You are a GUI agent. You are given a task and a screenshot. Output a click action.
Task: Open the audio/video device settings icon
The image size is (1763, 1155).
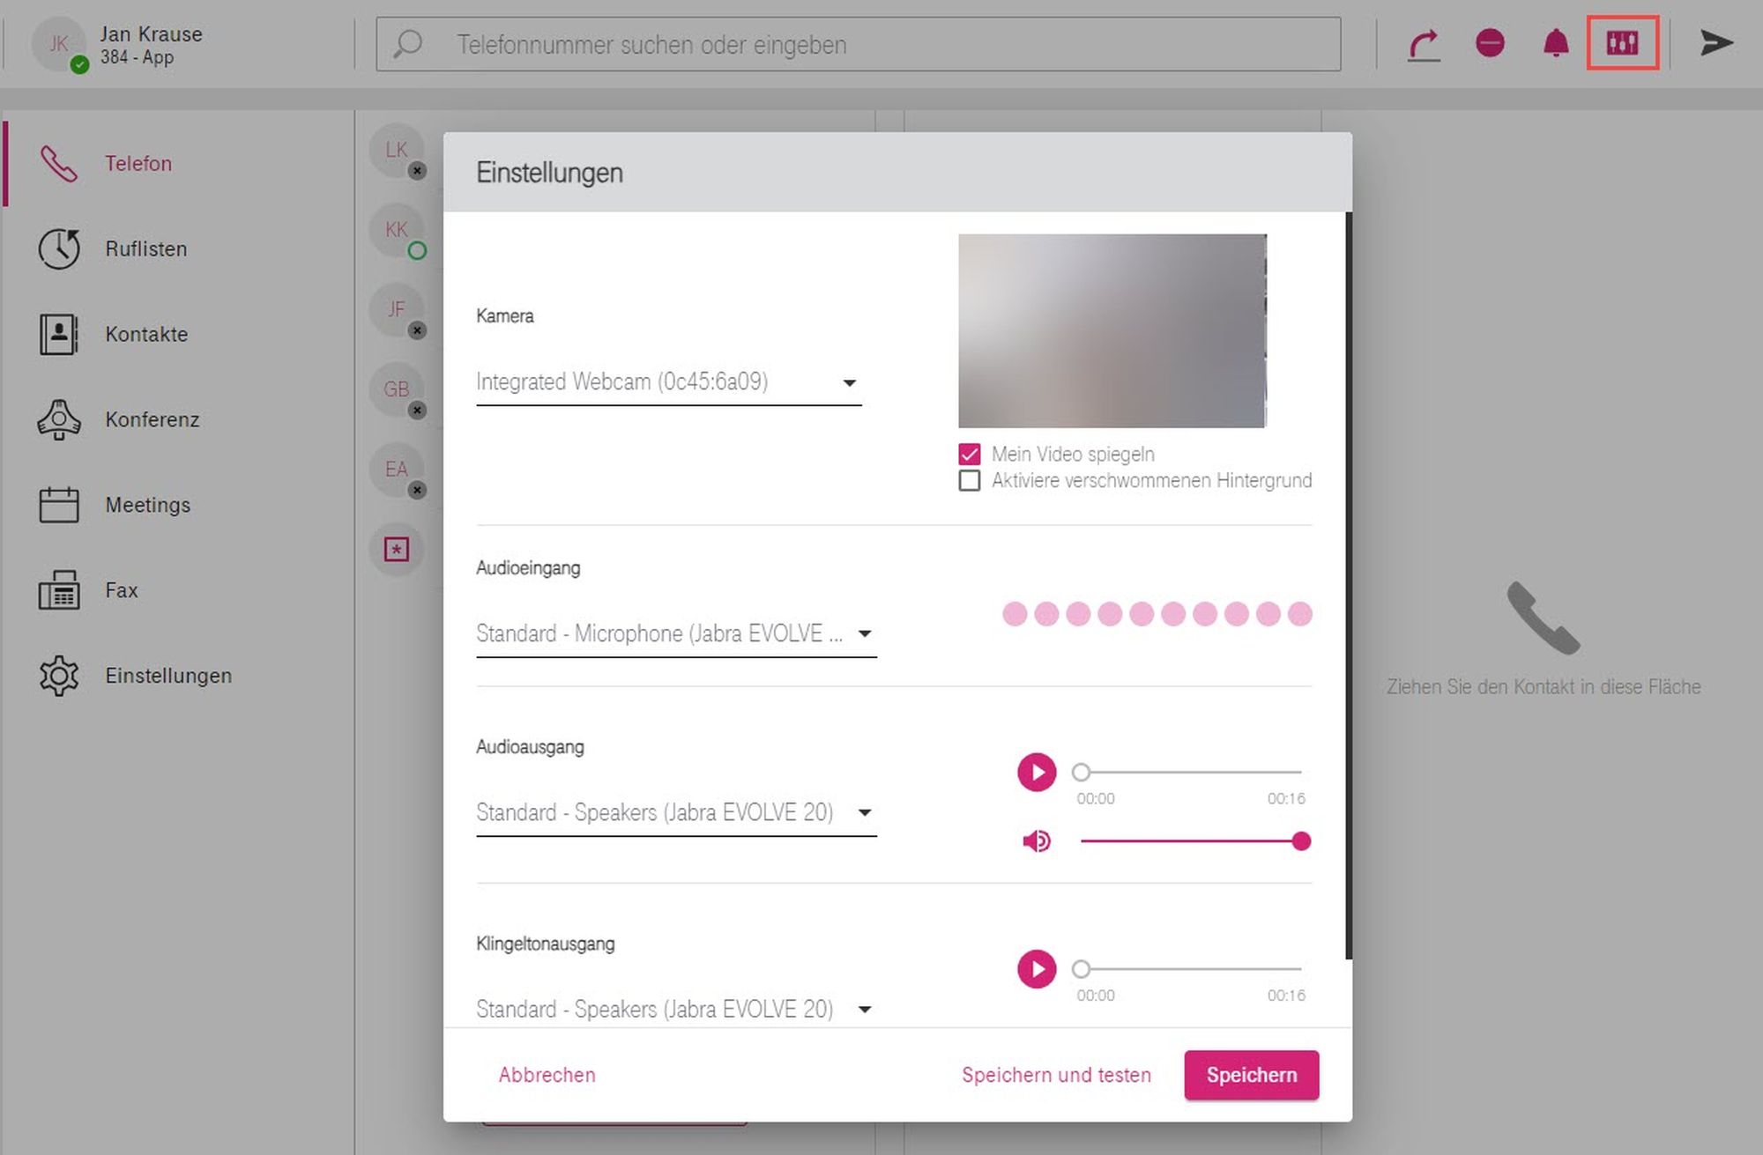(1622, 43)
